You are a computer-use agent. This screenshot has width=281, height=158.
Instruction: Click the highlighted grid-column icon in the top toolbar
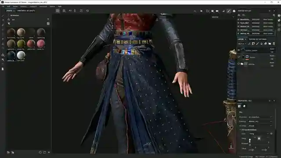58,11
